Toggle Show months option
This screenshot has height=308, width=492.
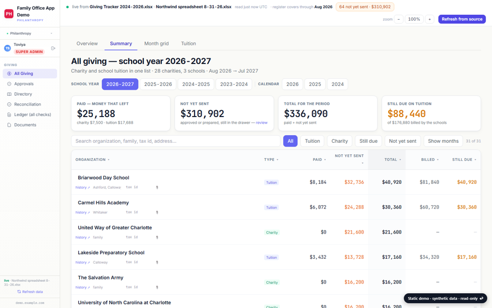443,141
